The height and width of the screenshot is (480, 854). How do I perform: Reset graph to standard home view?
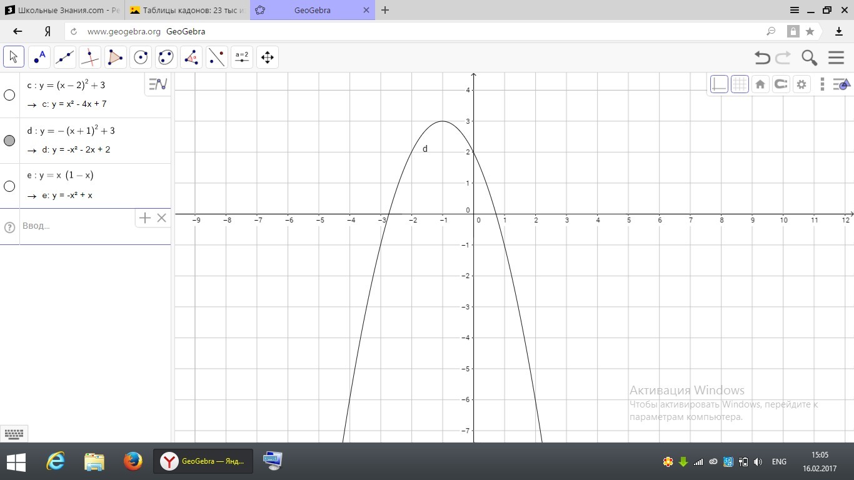(x=760, y=84)
